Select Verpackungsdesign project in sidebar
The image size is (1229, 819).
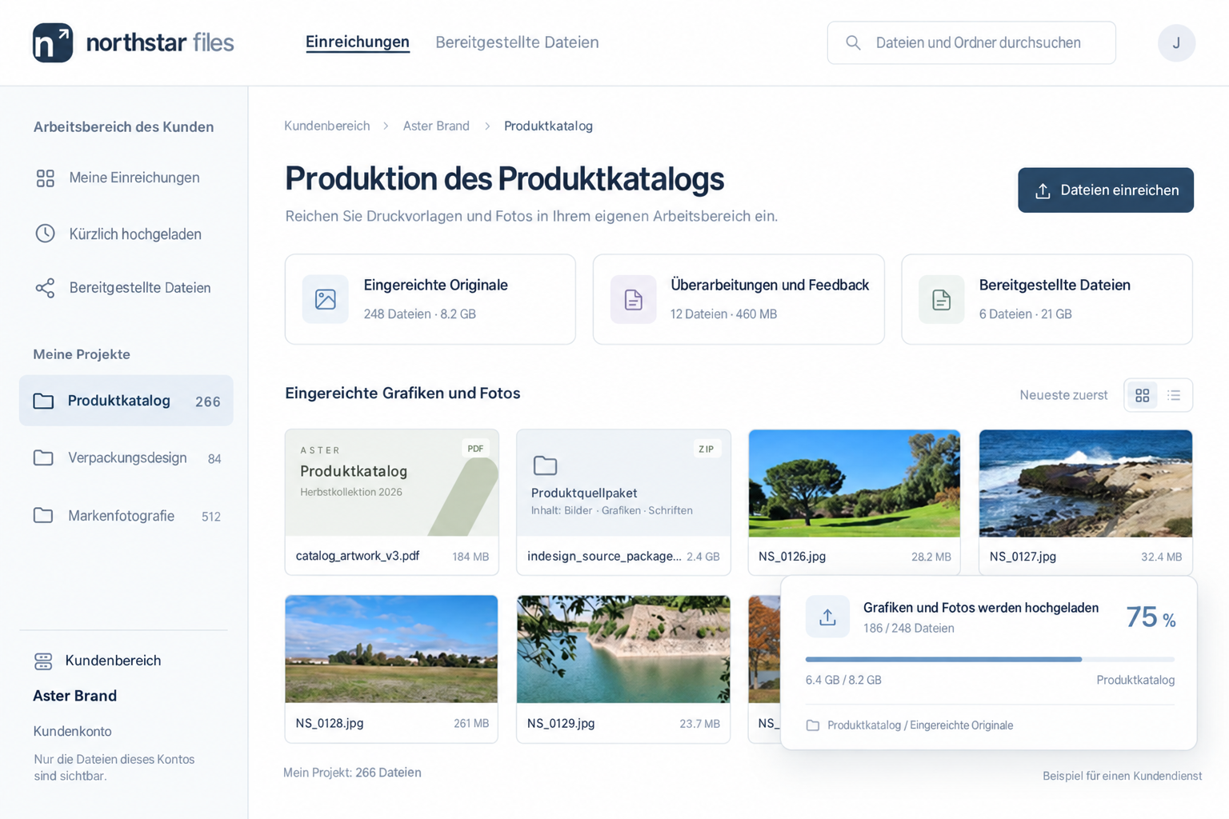pyautogui.click(x=126, y=458)
